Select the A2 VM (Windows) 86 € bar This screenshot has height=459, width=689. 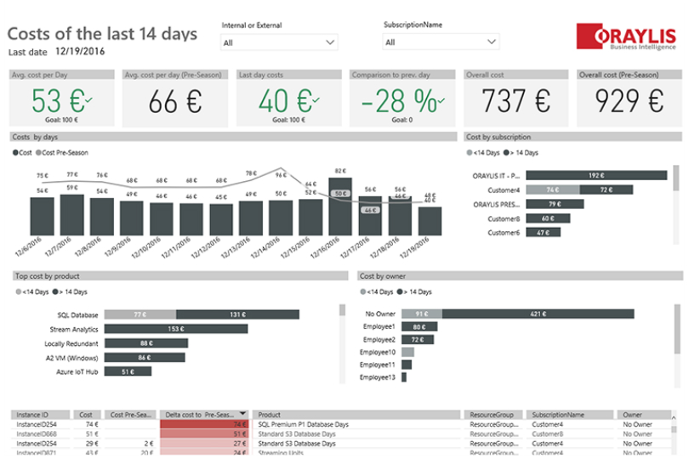point(145,358)
